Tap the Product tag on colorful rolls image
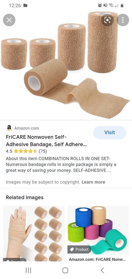132x279 pixels. click(79, 250)
